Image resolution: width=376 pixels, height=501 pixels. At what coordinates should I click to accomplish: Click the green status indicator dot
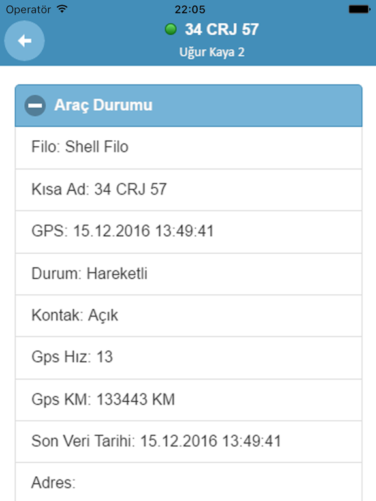coord(171,29)
